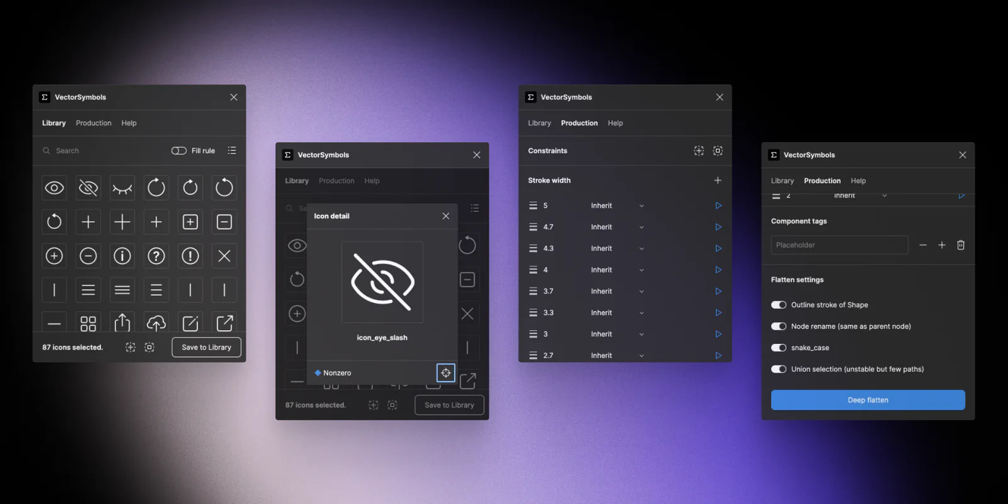Toggle the Fill rule switch
The image size is (1008, 504).
[x=179, y=151]
